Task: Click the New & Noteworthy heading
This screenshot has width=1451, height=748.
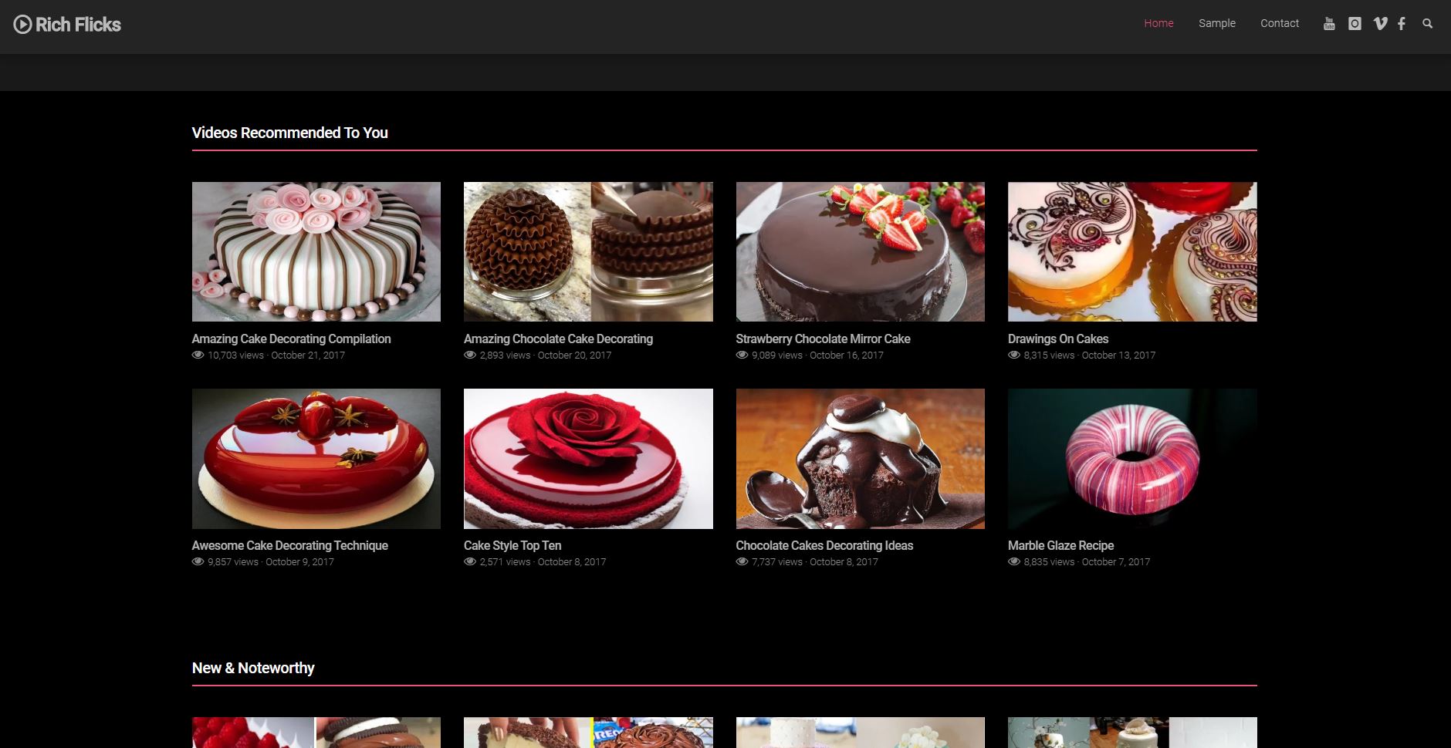Action: (253, 668)
